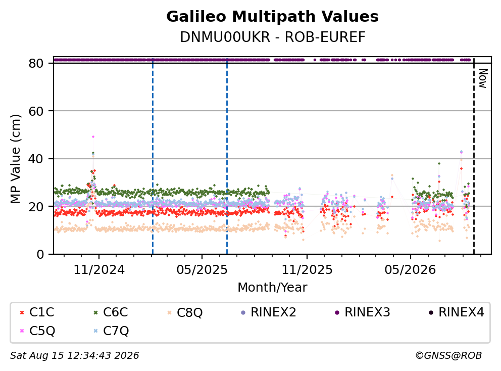The height and width of the screenshot is (371, 501).
Task: Click the Month/Year axis label
Action: point(272,288)
